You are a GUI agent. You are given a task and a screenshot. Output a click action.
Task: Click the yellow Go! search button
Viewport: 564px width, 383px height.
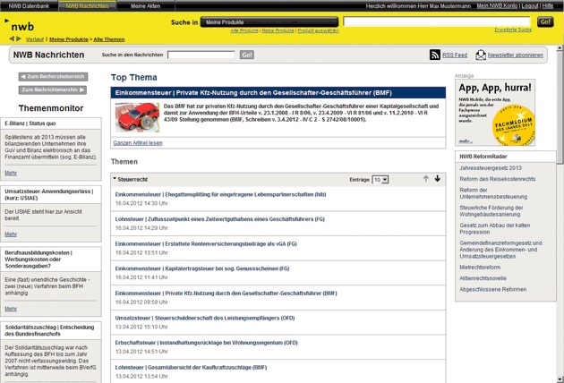pyautogui.click(x=545, y=21)
